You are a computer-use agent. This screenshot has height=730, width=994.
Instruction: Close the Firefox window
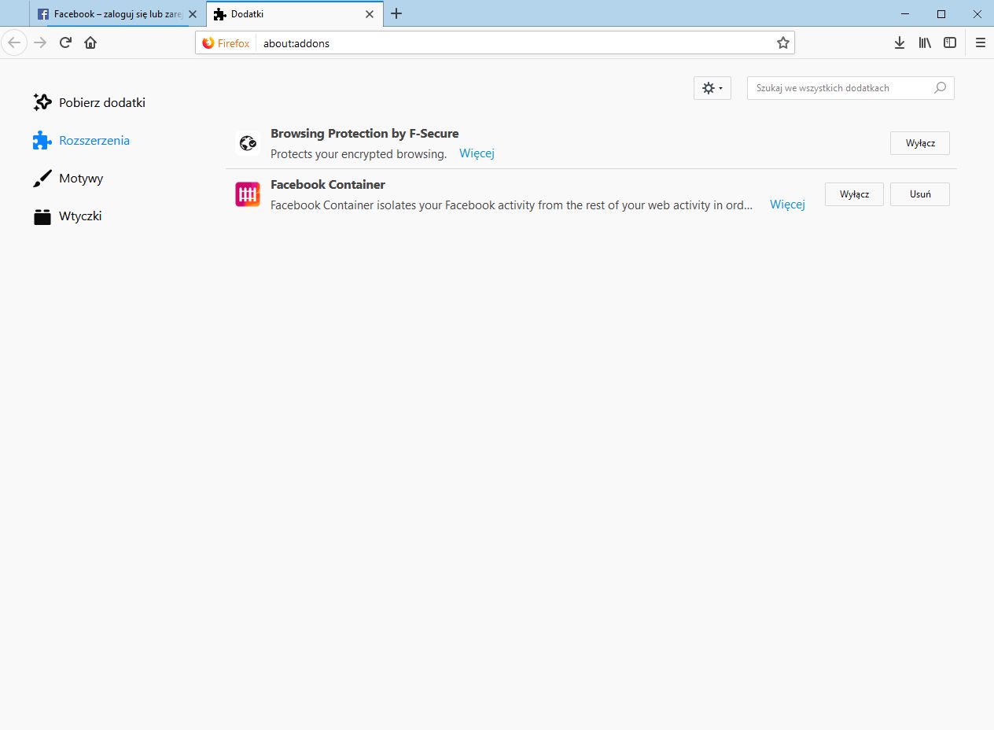pyautogui.click(x=977, y=13)
